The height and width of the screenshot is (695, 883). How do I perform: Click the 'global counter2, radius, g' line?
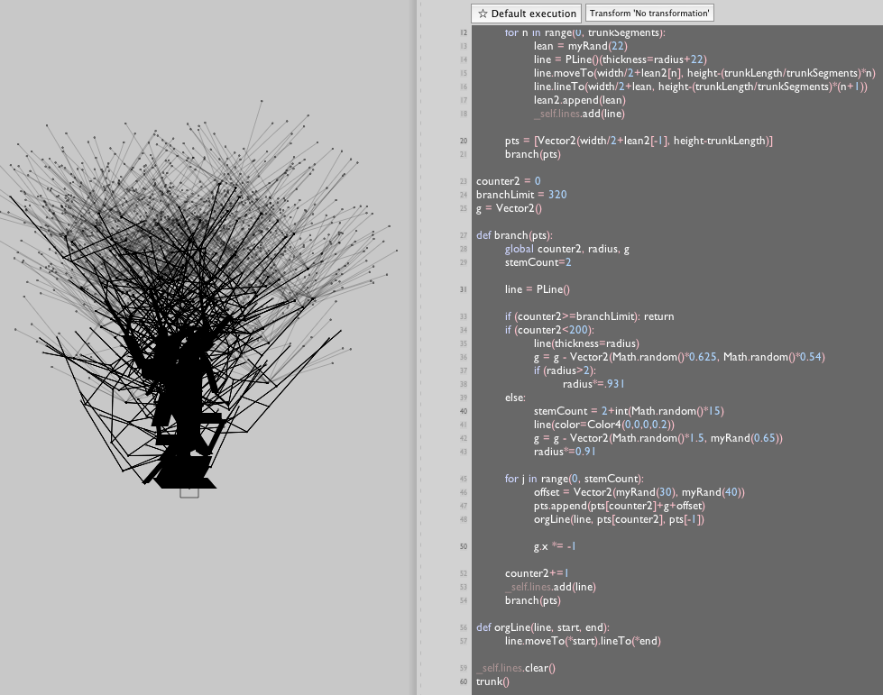coord(566,249)
